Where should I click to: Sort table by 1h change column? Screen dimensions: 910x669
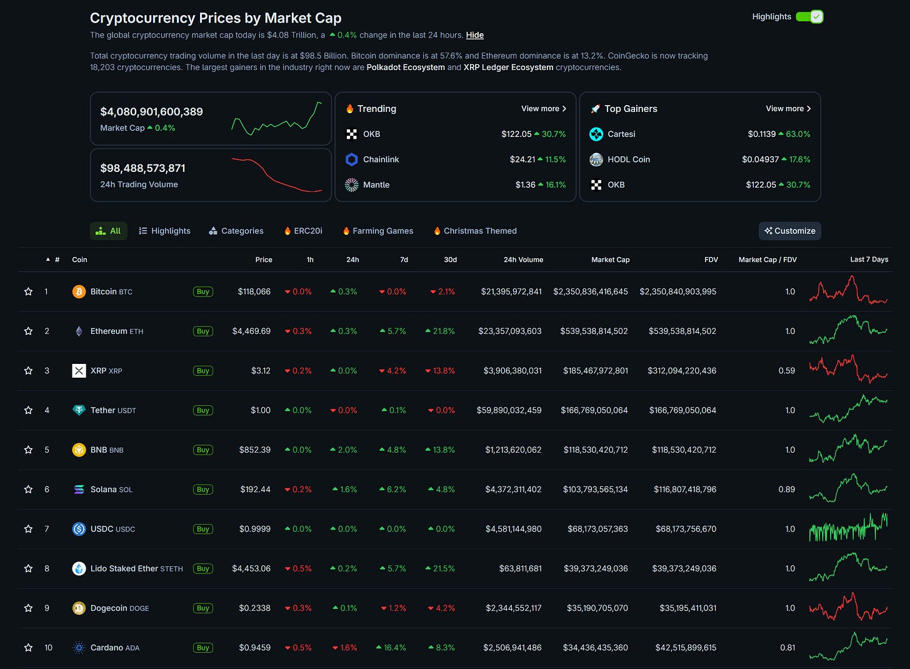310,259
